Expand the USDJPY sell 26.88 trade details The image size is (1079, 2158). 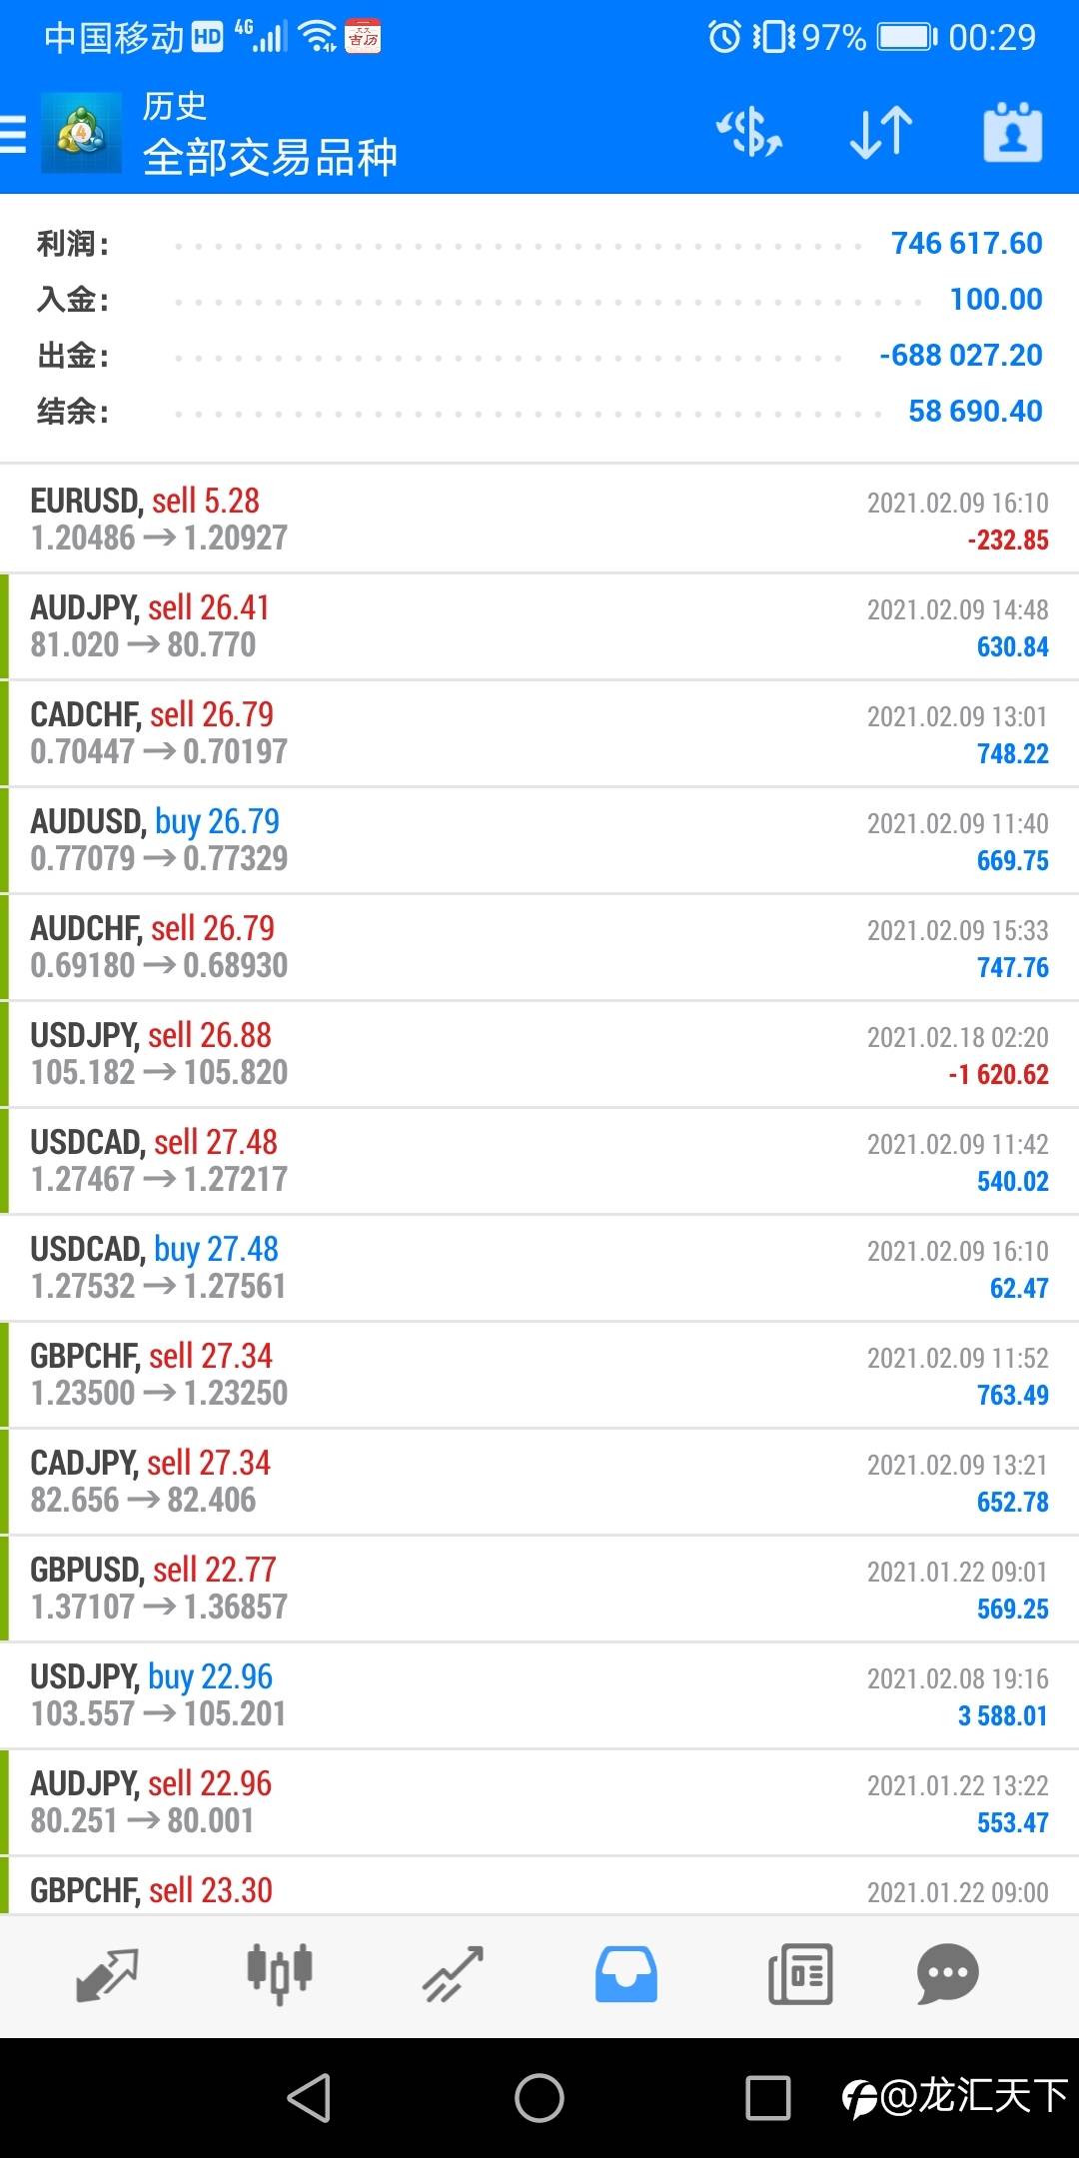click(x=539, y=1054)
